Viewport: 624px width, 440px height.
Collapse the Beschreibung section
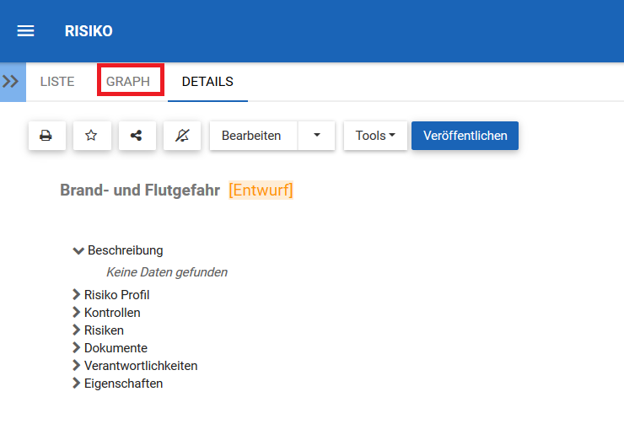click(78, 250)
